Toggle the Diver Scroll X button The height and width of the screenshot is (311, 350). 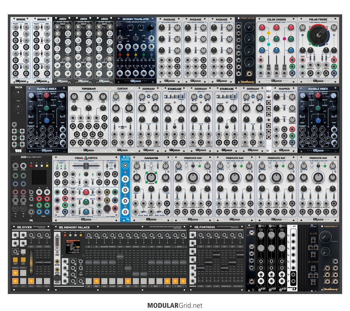pos(39,281)
